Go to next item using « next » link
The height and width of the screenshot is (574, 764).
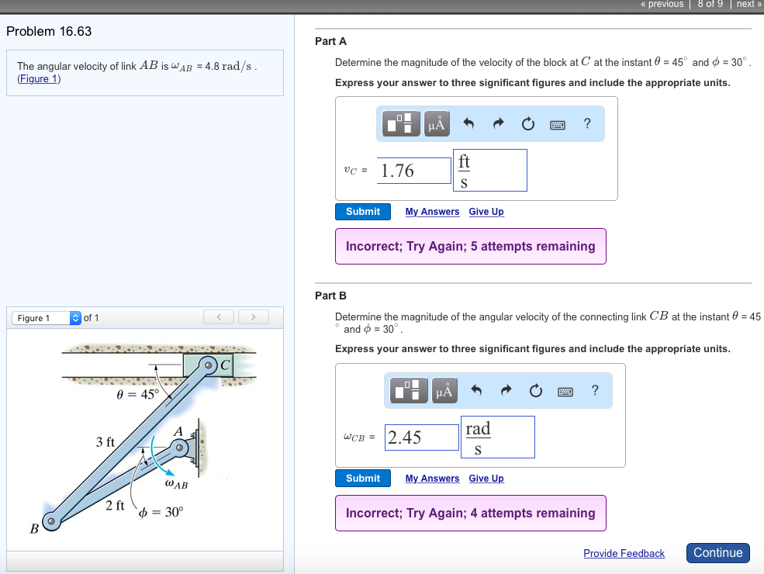point(747,4)
